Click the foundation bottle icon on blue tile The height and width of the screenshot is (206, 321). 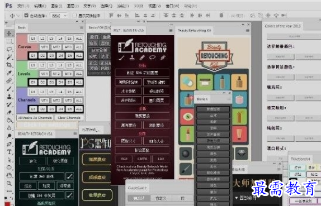(222, 82)
